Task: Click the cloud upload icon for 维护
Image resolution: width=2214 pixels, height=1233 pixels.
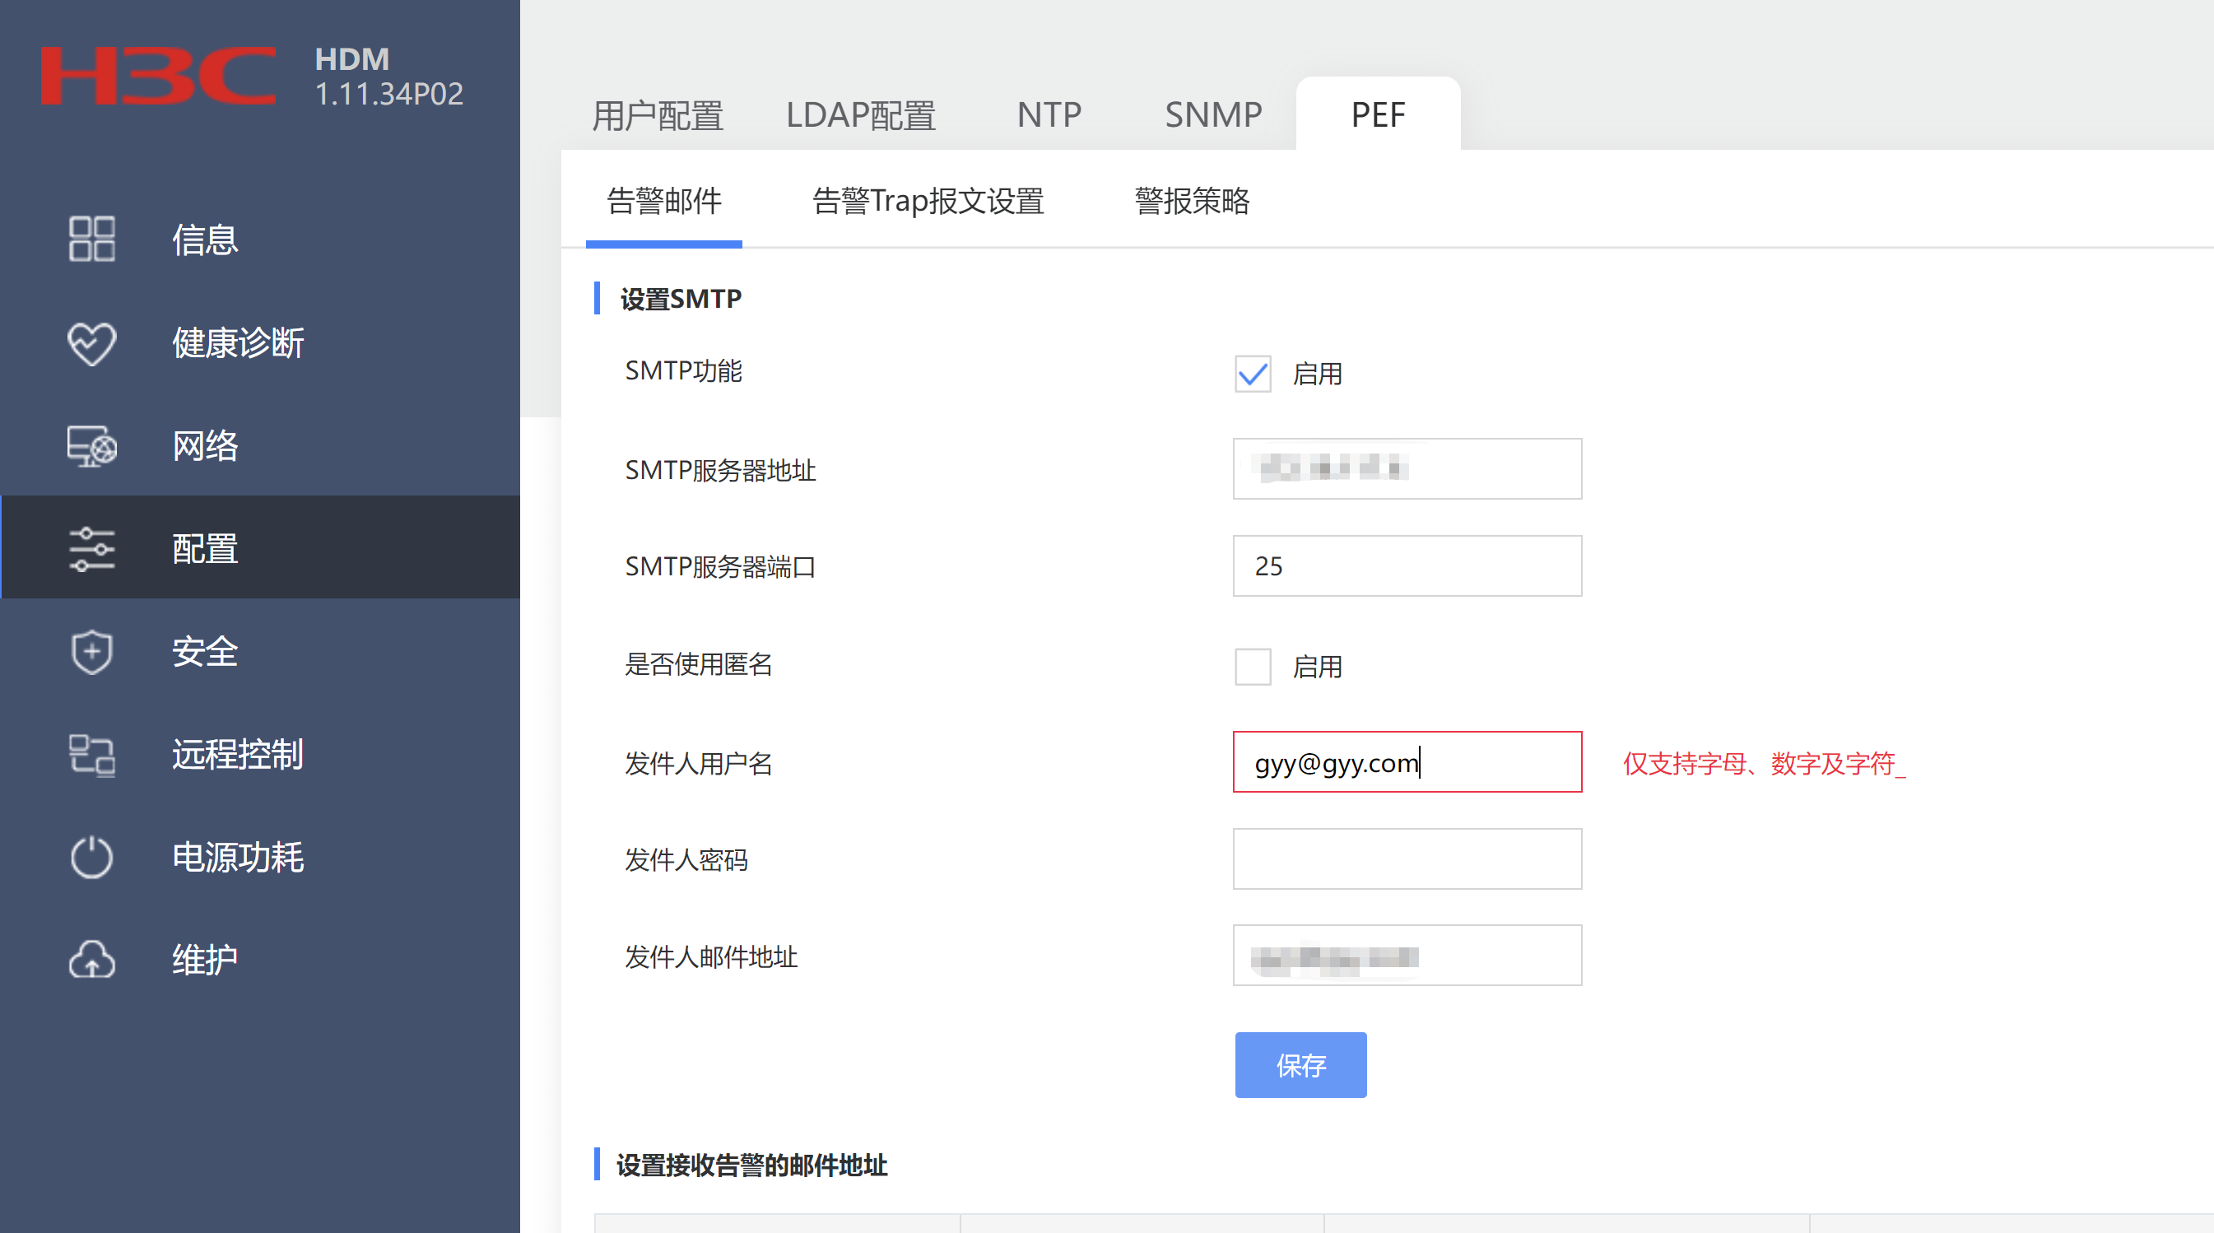Action: coord(91,960)
